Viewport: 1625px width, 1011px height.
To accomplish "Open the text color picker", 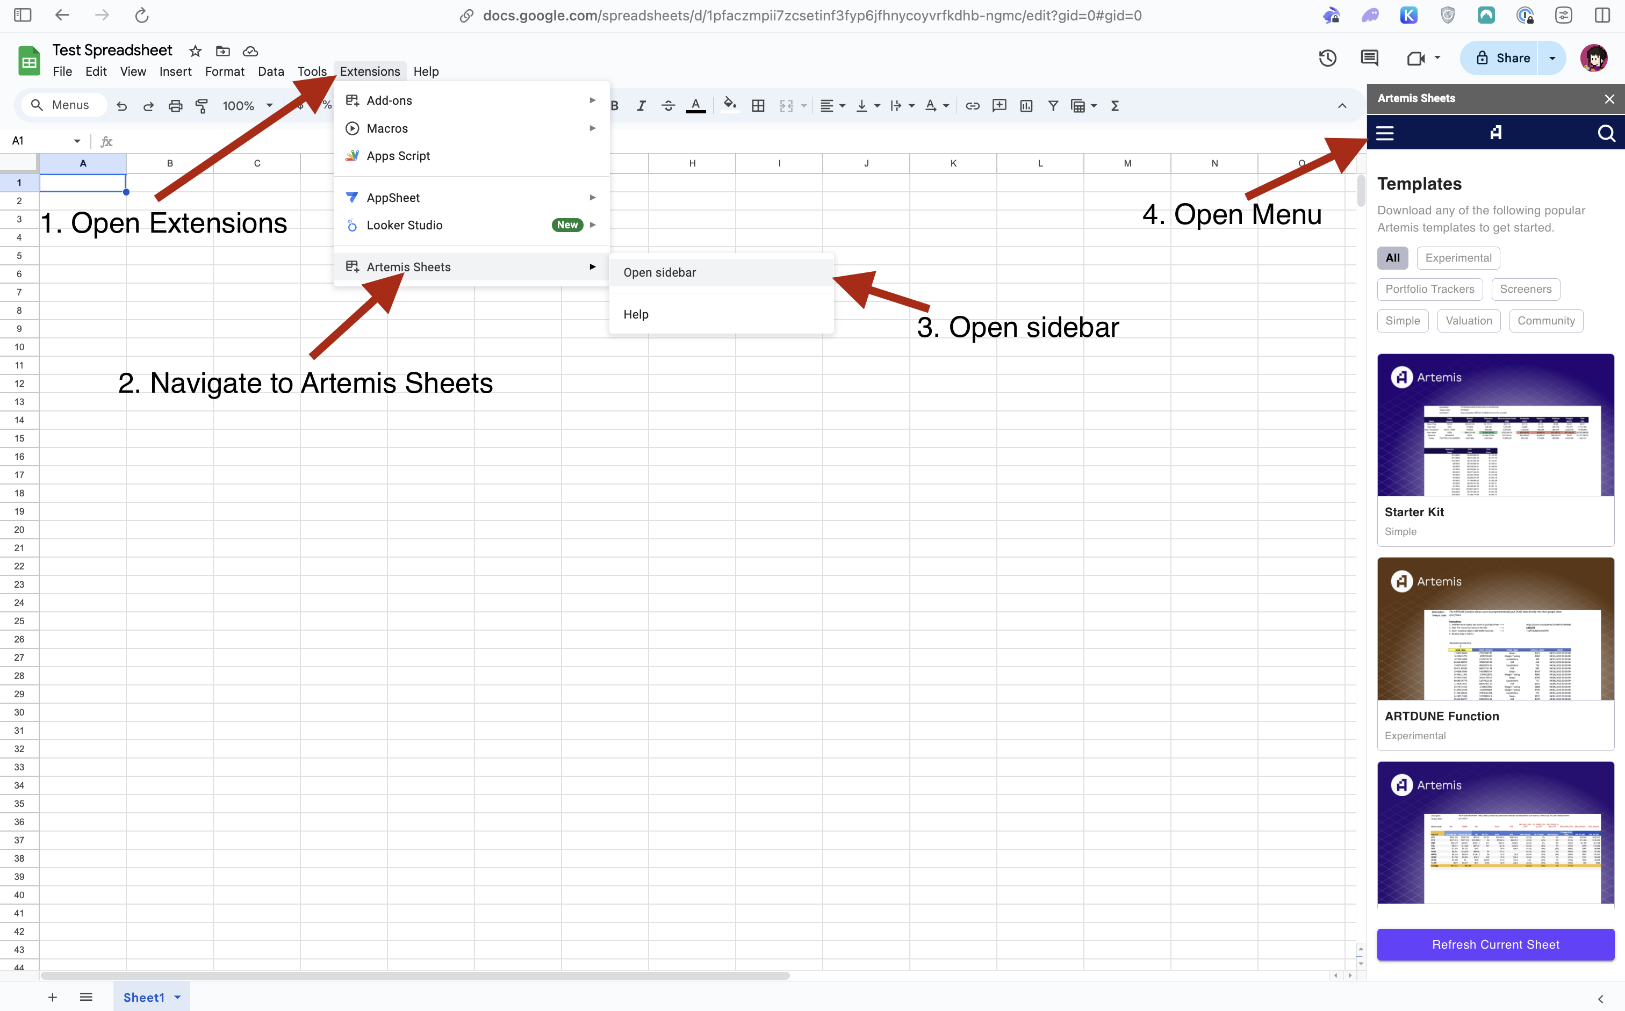I will [695, 106].
